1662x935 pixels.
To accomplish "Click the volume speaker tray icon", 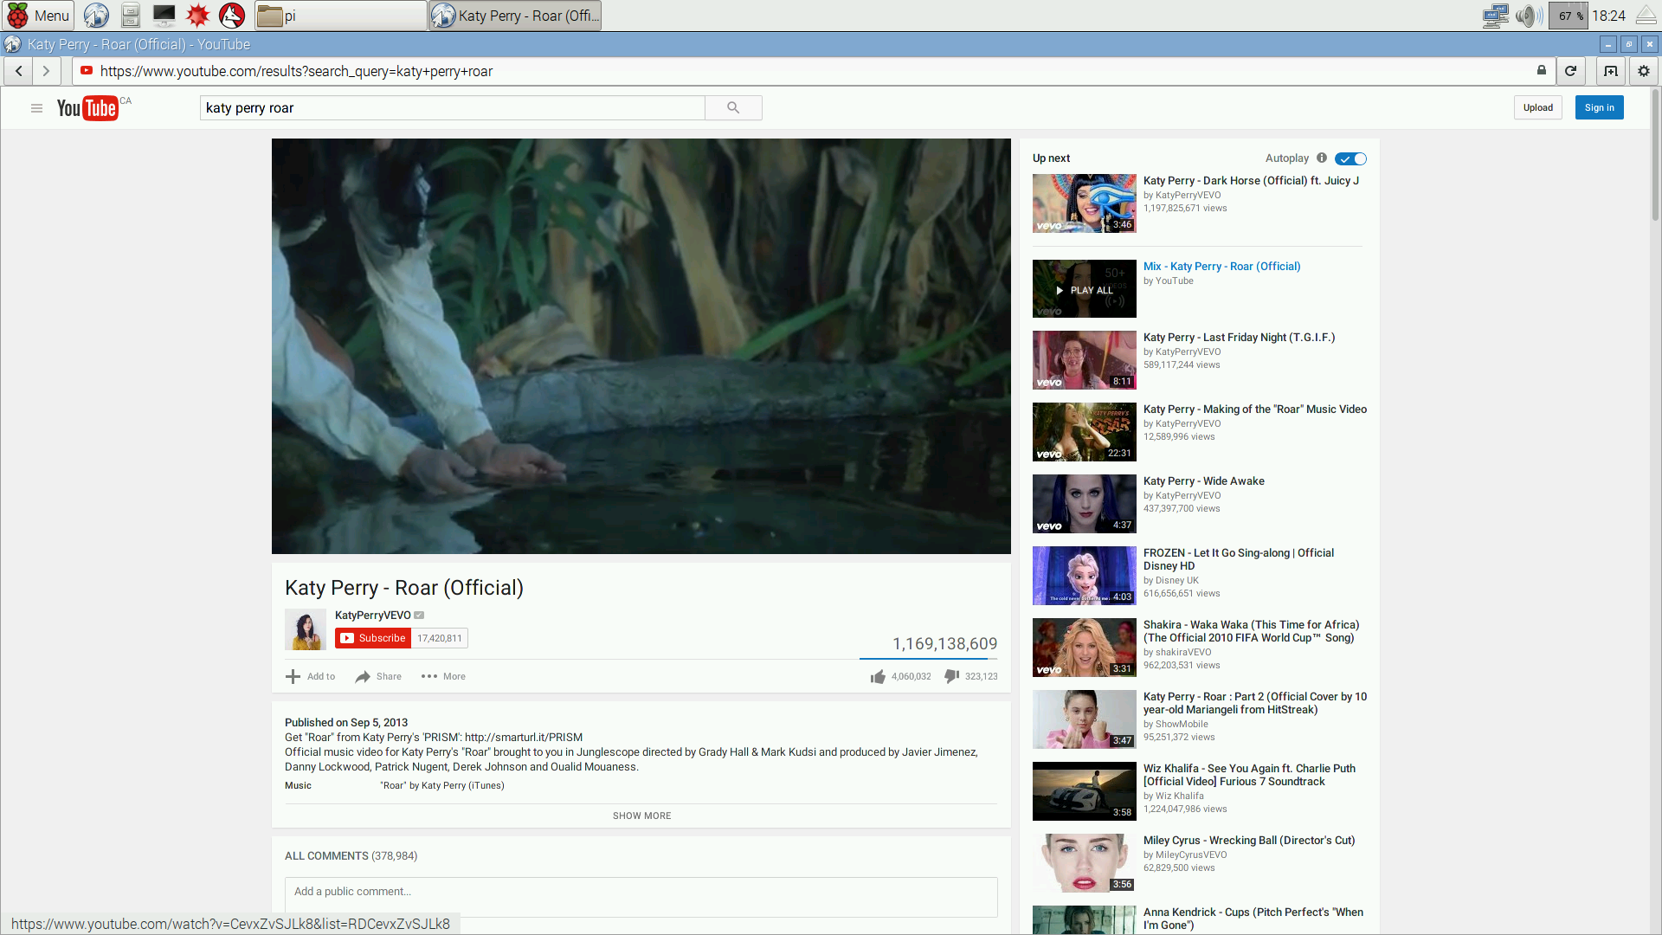I will coord(1529,16).
